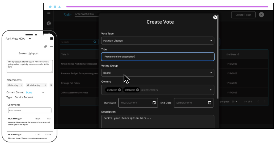Screen dimensions: 275x144
Task: Remove the docs.jpg attachment
Action: click(x=22, y=85)
